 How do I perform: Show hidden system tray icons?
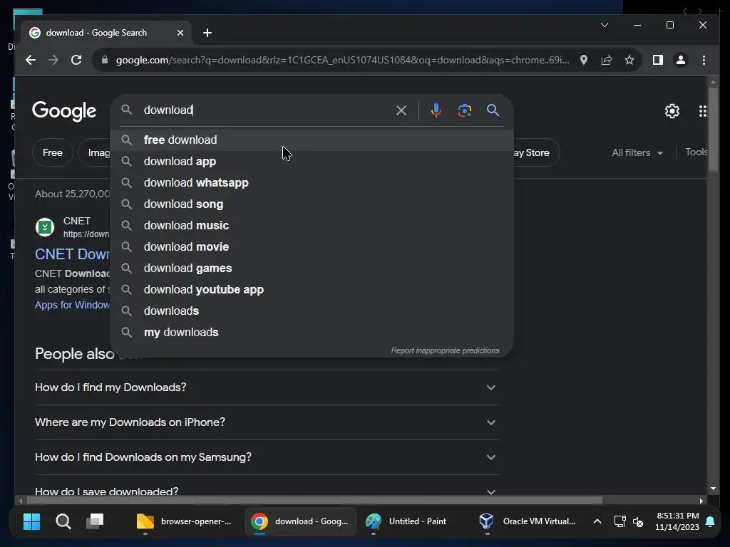[x=597, y=521]
